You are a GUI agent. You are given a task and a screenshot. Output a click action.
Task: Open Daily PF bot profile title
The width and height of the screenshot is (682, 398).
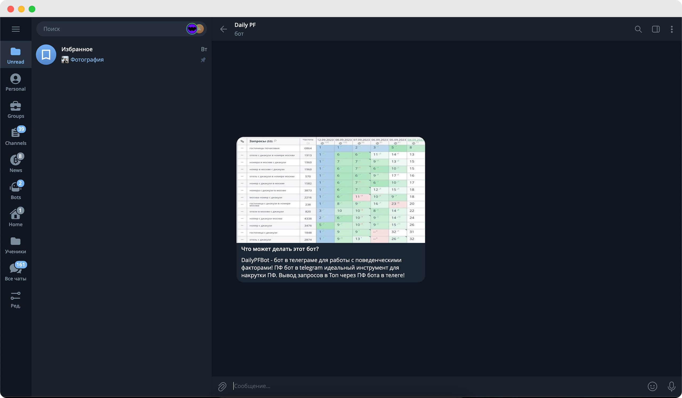245,25
